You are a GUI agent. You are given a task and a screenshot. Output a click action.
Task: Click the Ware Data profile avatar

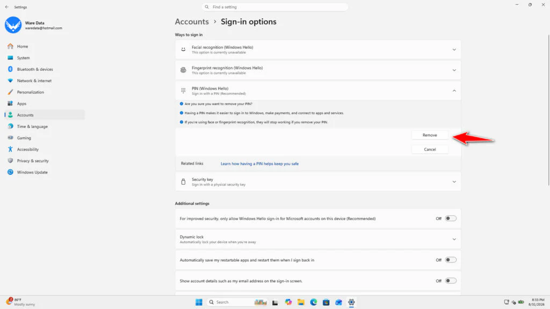point(13,25)
